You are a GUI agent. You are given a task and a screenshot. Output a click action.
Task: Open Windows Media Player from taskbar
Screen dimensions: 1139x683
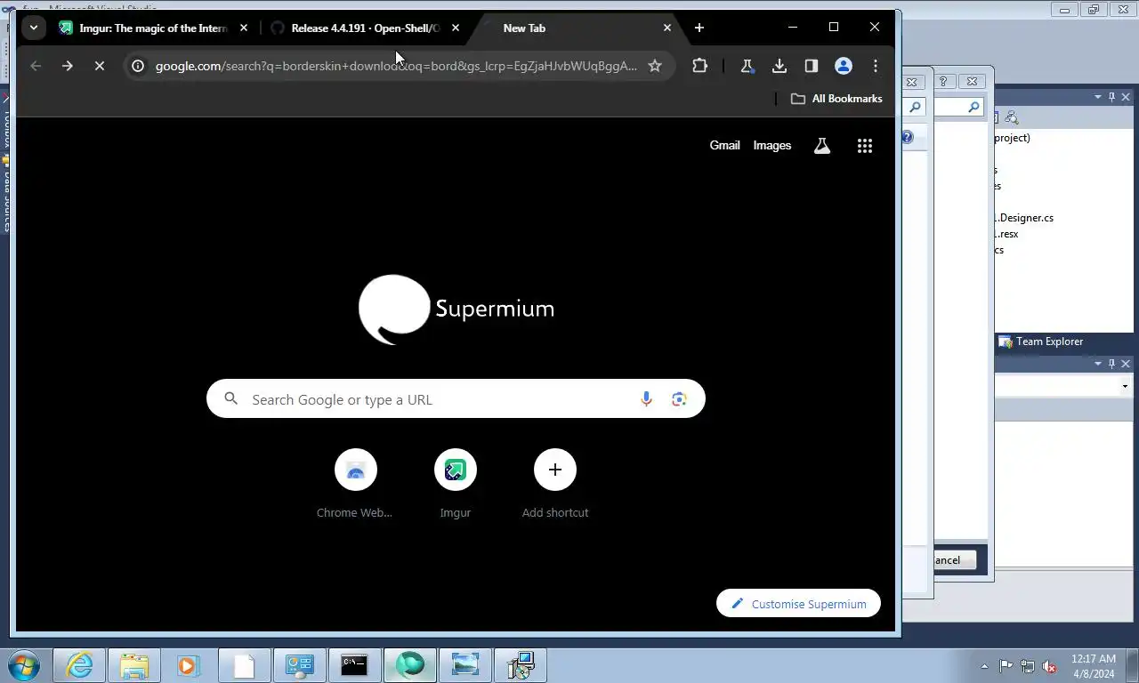[x=188, y=665]
